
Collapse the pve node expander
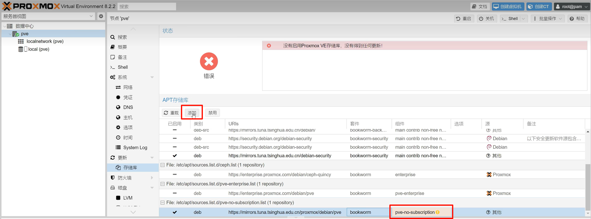click(x=10, y=34)
